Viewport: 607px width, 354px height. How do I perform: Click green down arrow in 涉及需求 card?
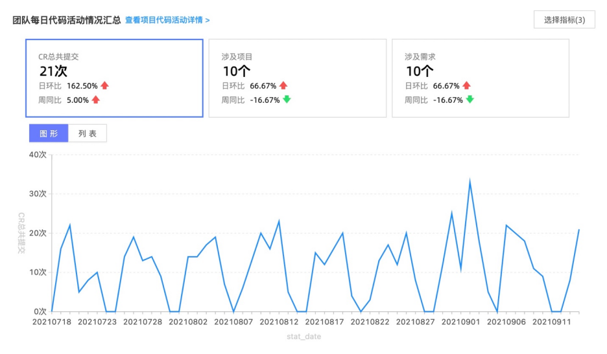[470, 100]
